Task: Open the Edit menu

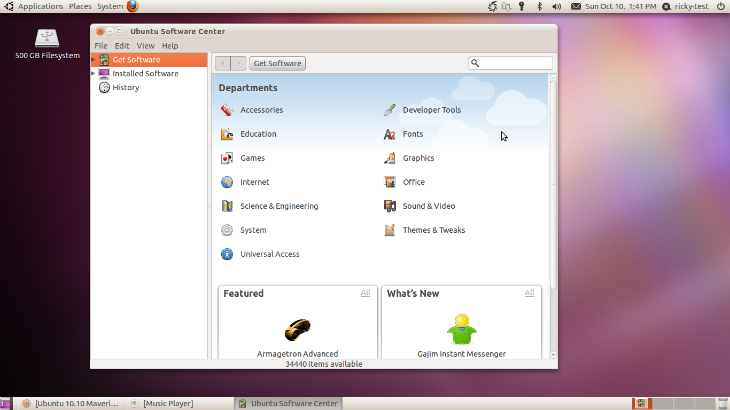Action: tap(122, 46)
